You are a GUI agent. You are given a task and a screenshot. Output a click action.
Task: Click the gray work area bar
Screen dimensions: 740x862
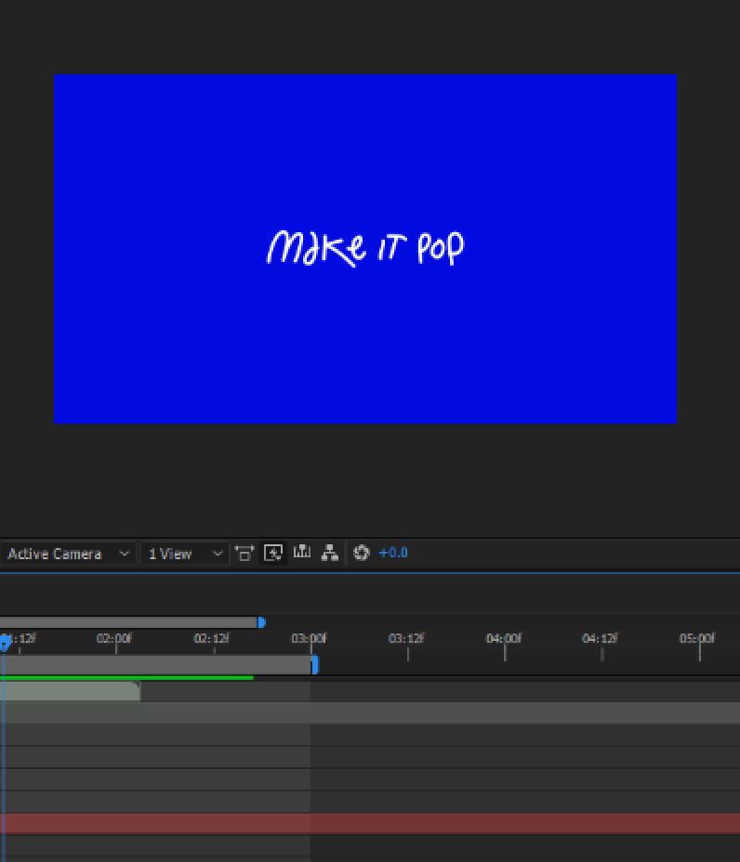coord(155,665)
